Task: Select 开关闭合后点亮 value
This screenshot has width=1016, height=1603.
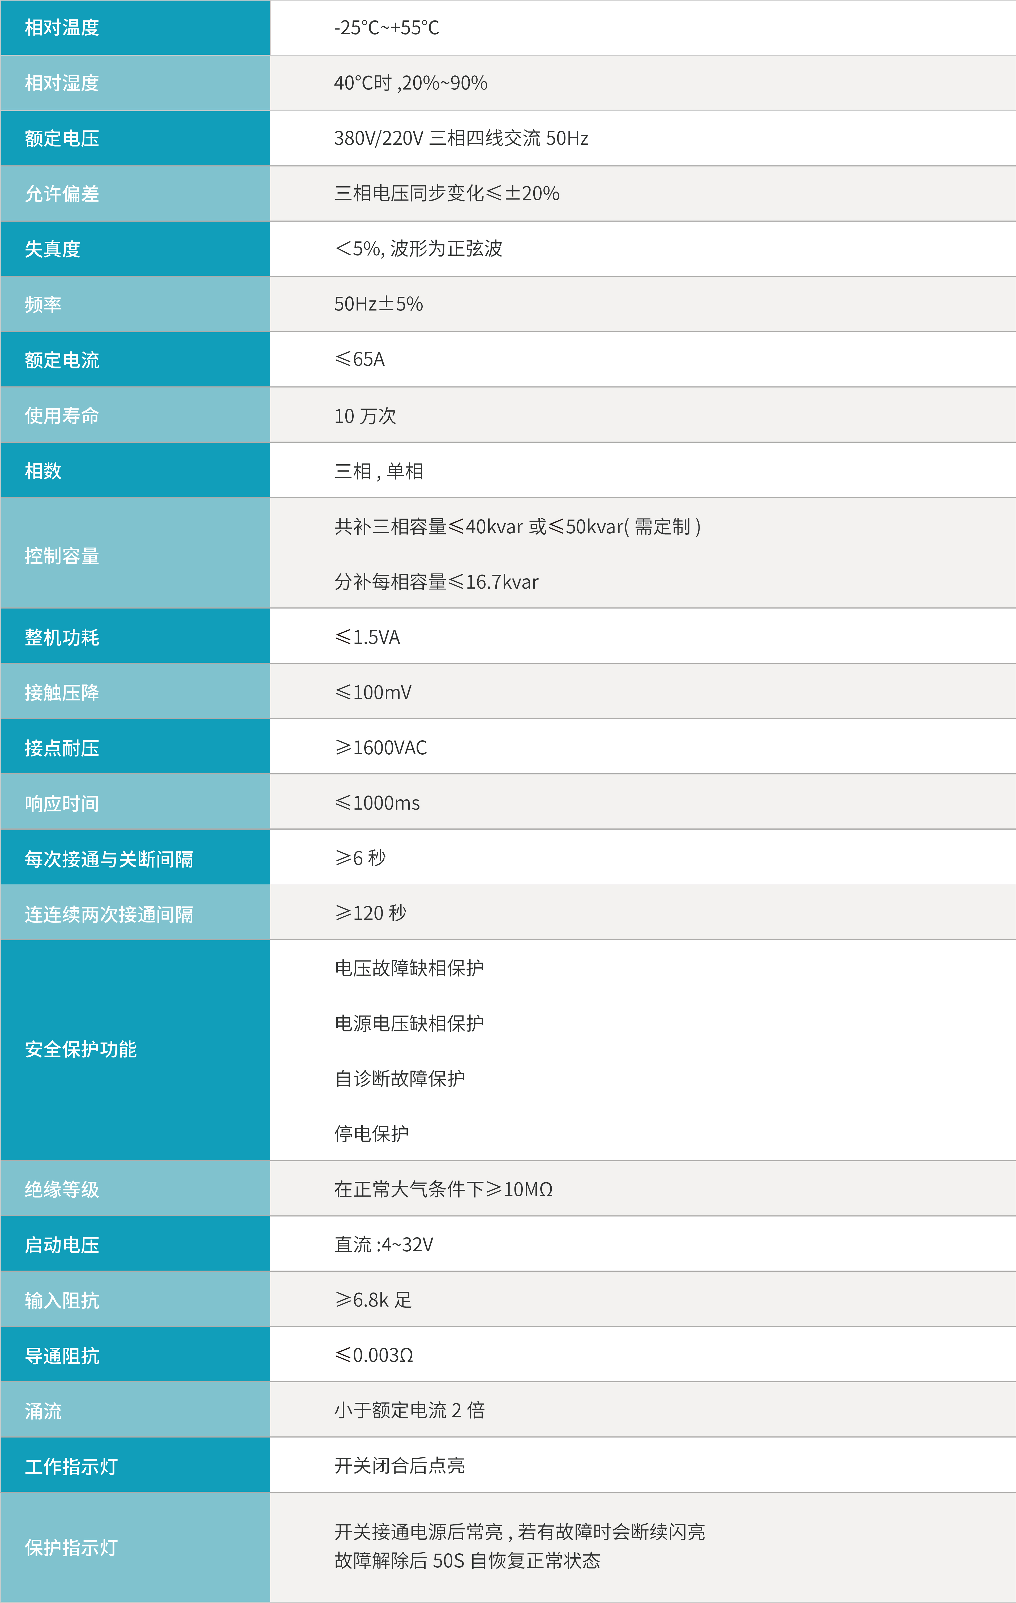Action: coord(400,1465)
